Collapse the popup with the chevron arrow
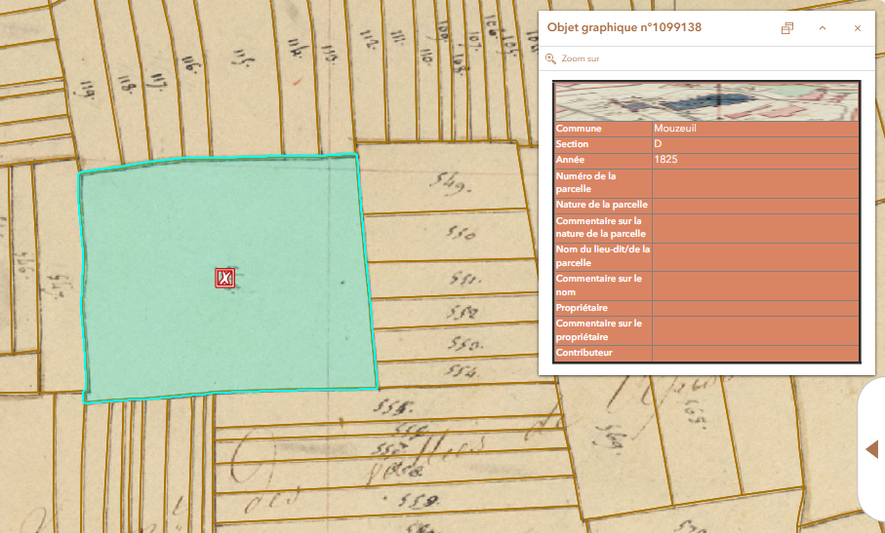The width and height of the screenshot is (885, 533). 823,28
